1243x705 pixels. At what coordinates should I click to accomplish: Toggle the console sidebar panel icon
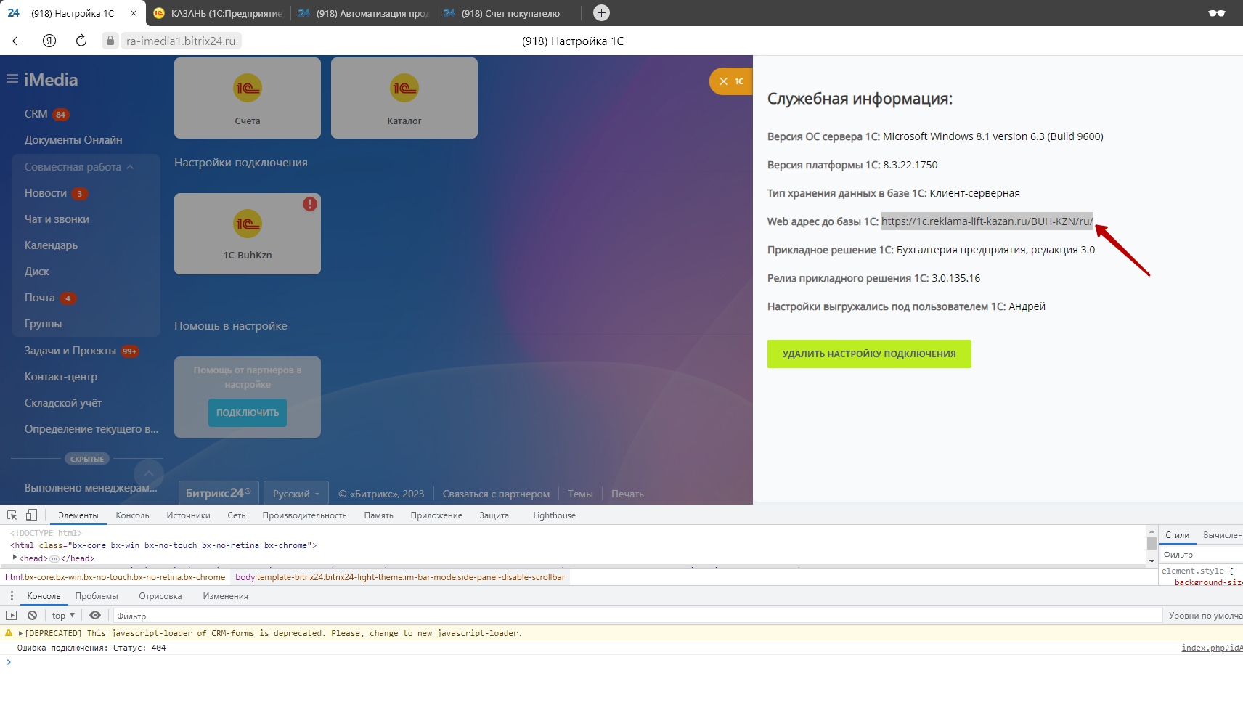[x=12, y=615]
